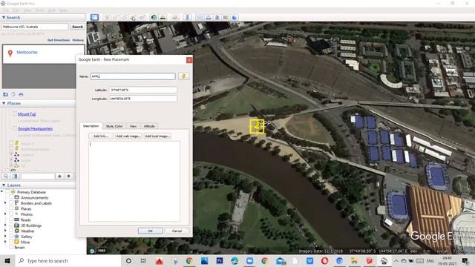The width and height of the screenshot is (475, 267).
Task: Click the Add local image... button
Action: point(157,136)
